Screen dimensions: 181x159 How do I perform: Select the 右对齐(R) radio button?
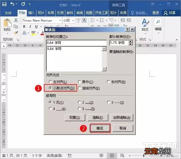click(108, 82)
